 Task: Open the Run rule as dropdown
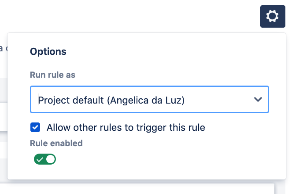pyautogui.click(x=149, y=100)
